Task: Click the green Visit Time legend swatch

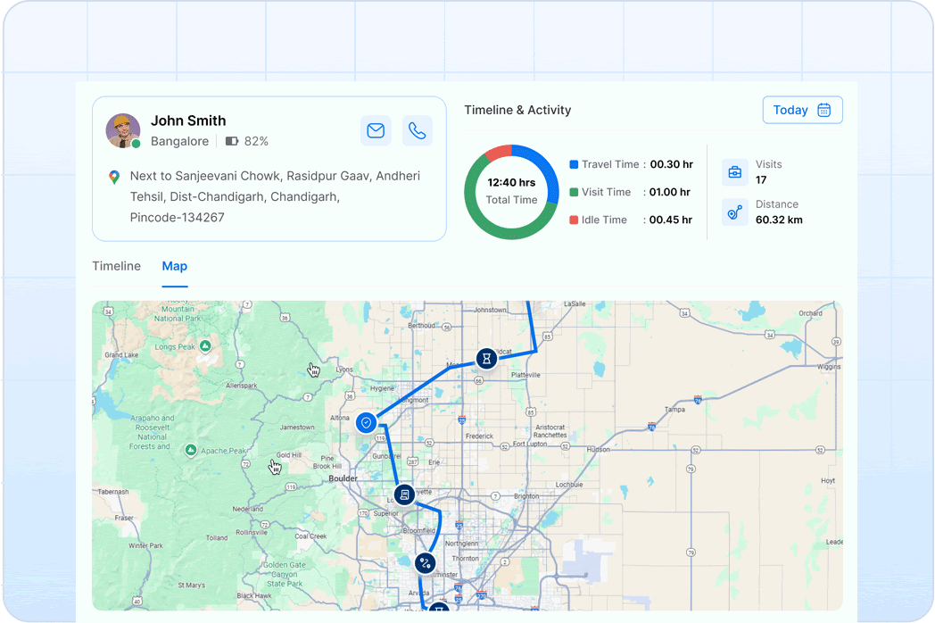Action: click(574, 192)
